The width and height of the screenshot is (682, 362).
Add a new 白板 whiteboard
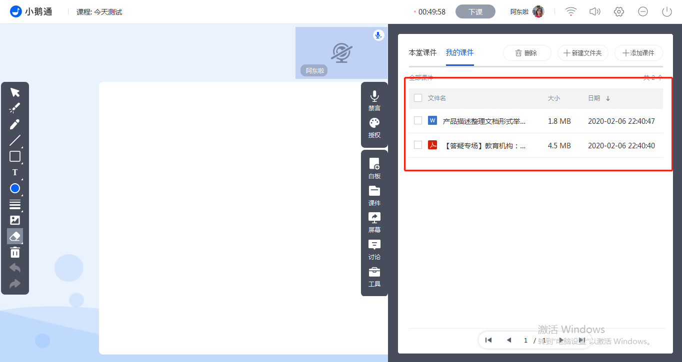(x=374, y=169)
